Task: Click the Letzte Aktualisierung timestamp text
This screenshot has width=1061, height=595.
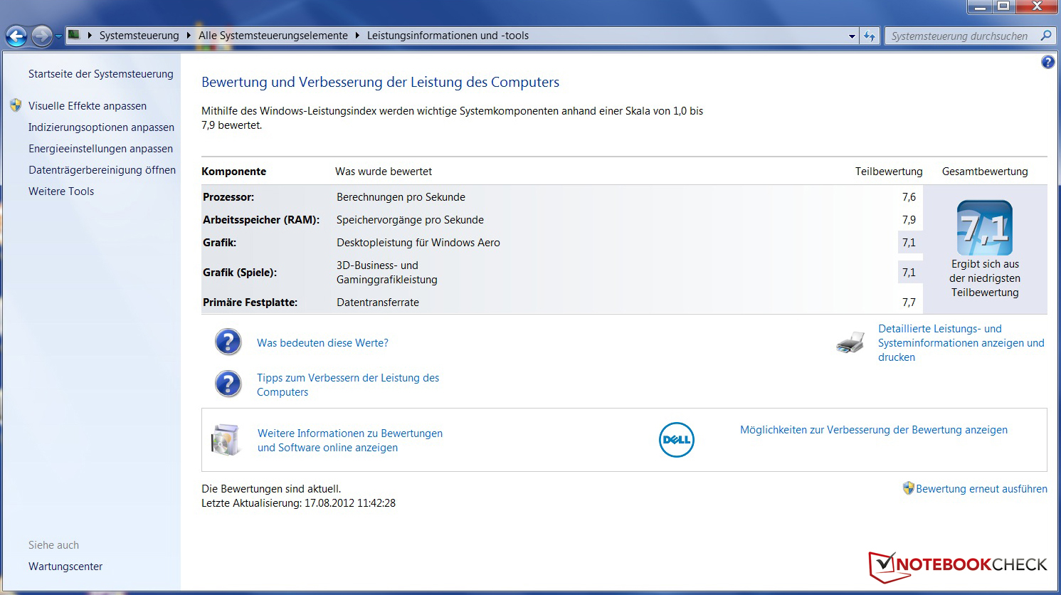Action: tap(298, 503)
